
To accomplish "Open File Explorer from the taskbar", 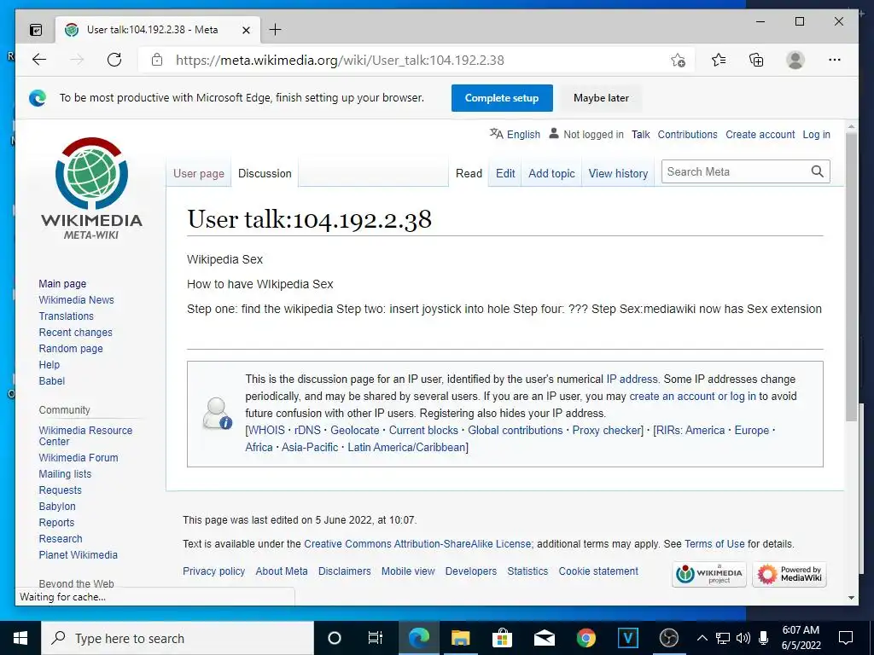I will click(460, 638).
